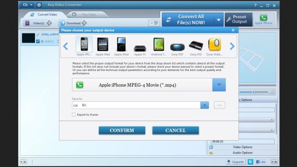Select the Apple iPad device icon
The image size is (297, 167).
click(103, 45)
